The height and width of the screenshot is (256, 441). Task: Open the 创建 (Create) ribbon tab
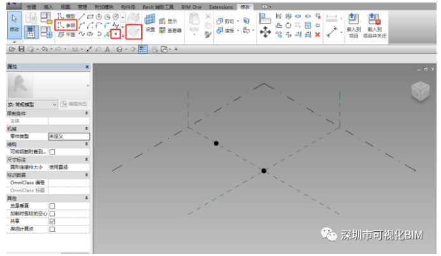tap(32, 7)
